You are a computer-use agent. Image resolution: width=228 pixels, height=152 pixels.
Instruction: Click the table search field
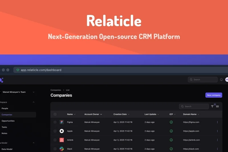(x=196, y=106)
